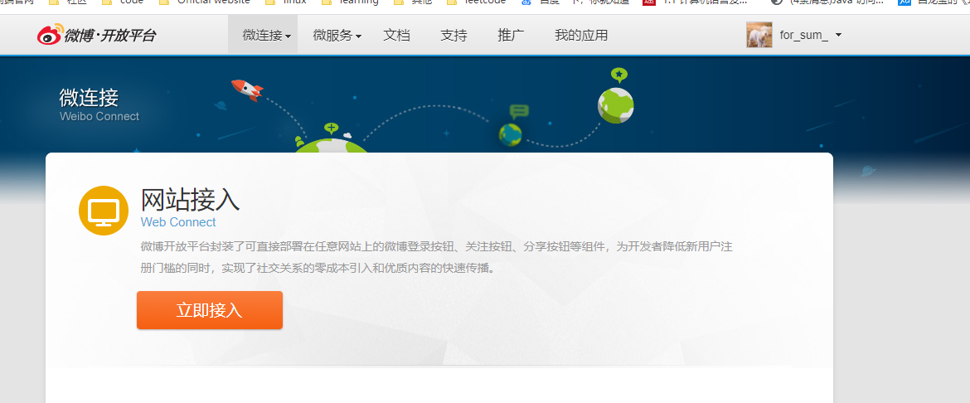
Task: Click the description line starting 册门槛的同时
Action: (319, 269)
